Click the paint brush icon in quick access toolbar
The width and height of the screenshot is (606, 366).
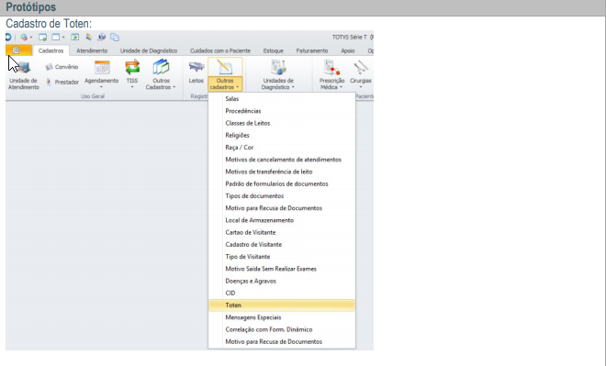click(89, 37)
